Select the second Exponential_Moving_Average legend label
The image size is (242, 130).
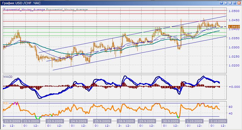click(x=67, y=9)
